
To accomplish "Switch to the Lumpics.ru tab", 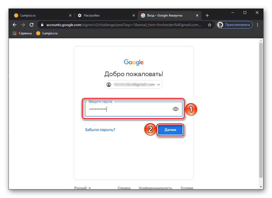I will pyautogui.click(x=42, y=15).
